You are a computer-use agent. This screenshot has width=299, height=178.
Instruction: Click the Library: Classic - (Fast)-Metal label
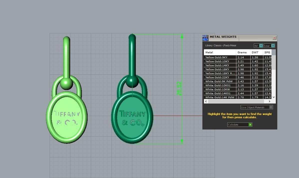[221, 45]
